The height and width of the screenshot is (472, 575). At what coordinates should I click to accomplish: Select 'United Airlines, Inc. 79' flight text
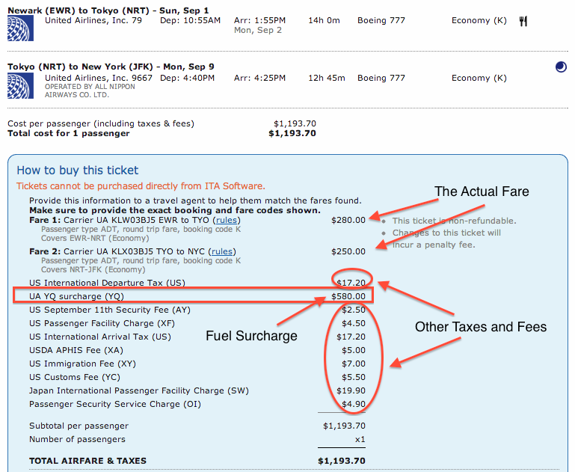coord(93,20)
